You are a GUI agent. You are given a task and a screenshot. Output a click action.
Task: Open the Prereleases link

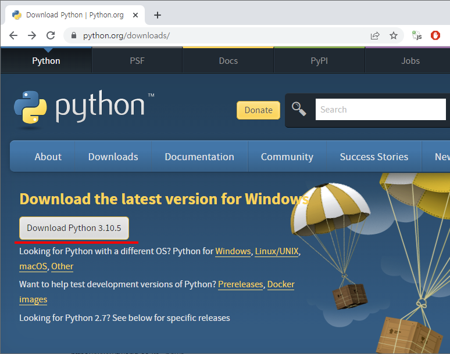click(241, 284)
